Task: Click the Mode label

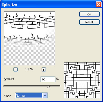Action: click(x=7, y=96)
